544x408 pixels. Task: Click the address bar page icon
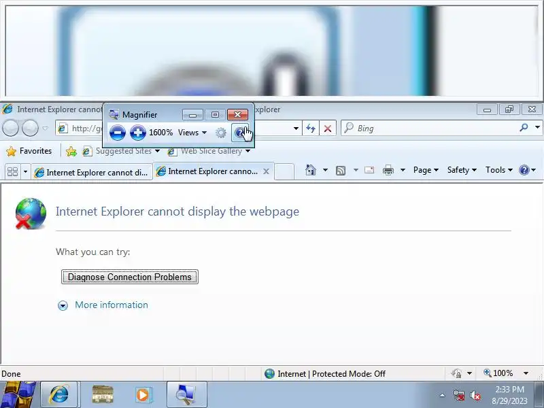click(63, 129)
